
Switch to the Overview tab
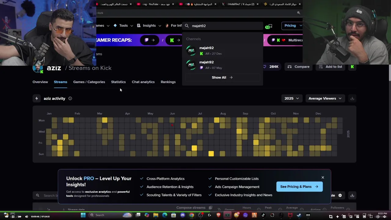(40, 82)
